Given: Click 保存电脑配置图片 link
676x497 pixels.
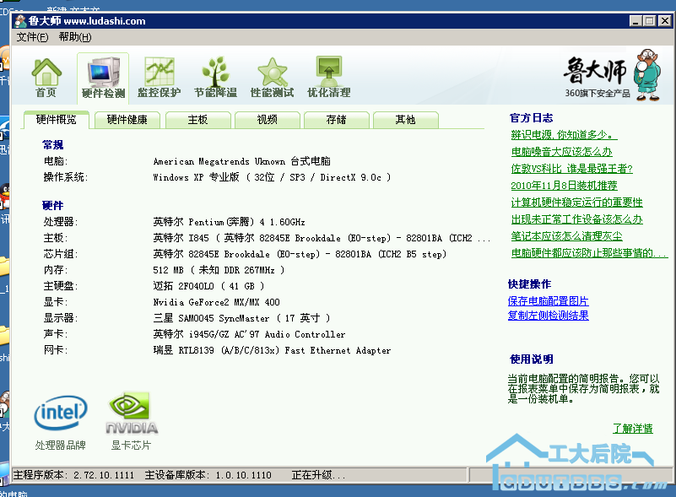Looking at the screenshot, I should pyautogui.click(x=548, y=301).
